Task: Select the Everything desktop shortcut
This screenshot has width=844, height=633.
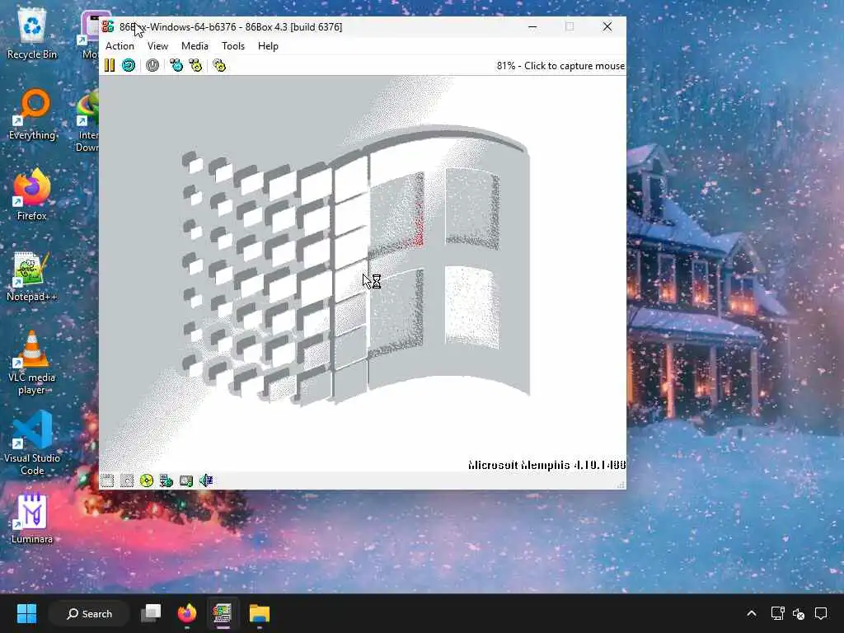Action: 32,115
